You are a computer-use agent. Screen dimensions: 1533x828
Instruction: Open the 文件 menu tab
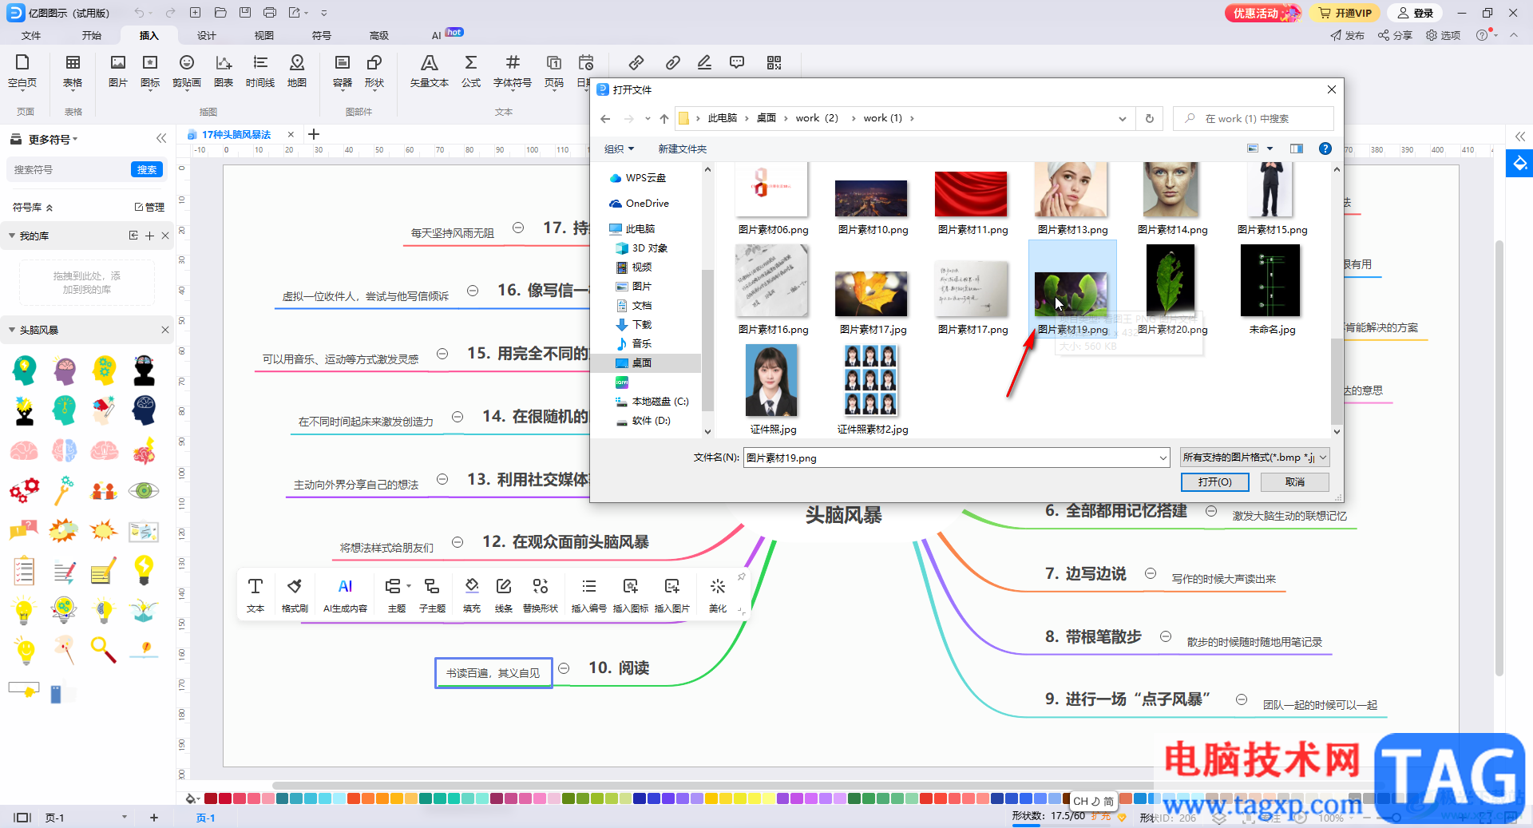pyautogui.click(x=31, y=35)
